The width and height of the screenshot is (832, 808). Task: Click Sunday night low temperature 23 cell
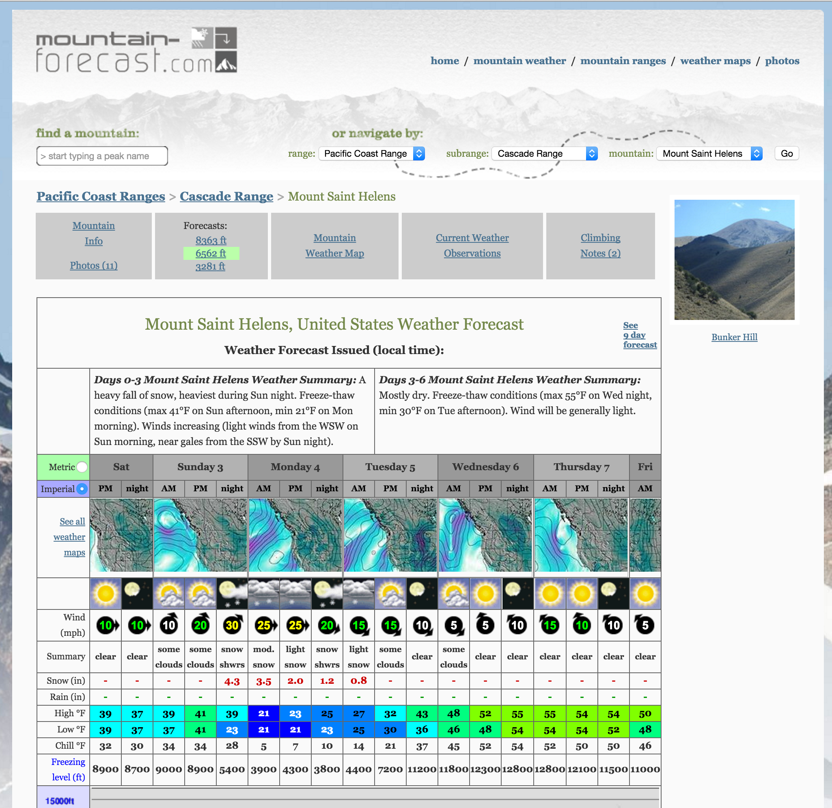tap(232, 730)
